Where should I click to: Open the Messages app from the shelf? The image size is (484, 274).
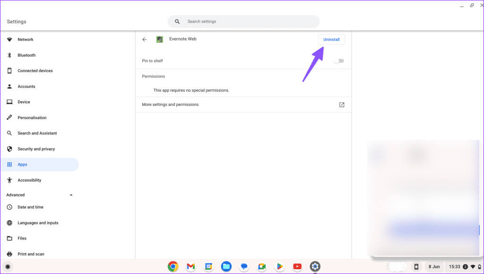click(x=244, y=266)
